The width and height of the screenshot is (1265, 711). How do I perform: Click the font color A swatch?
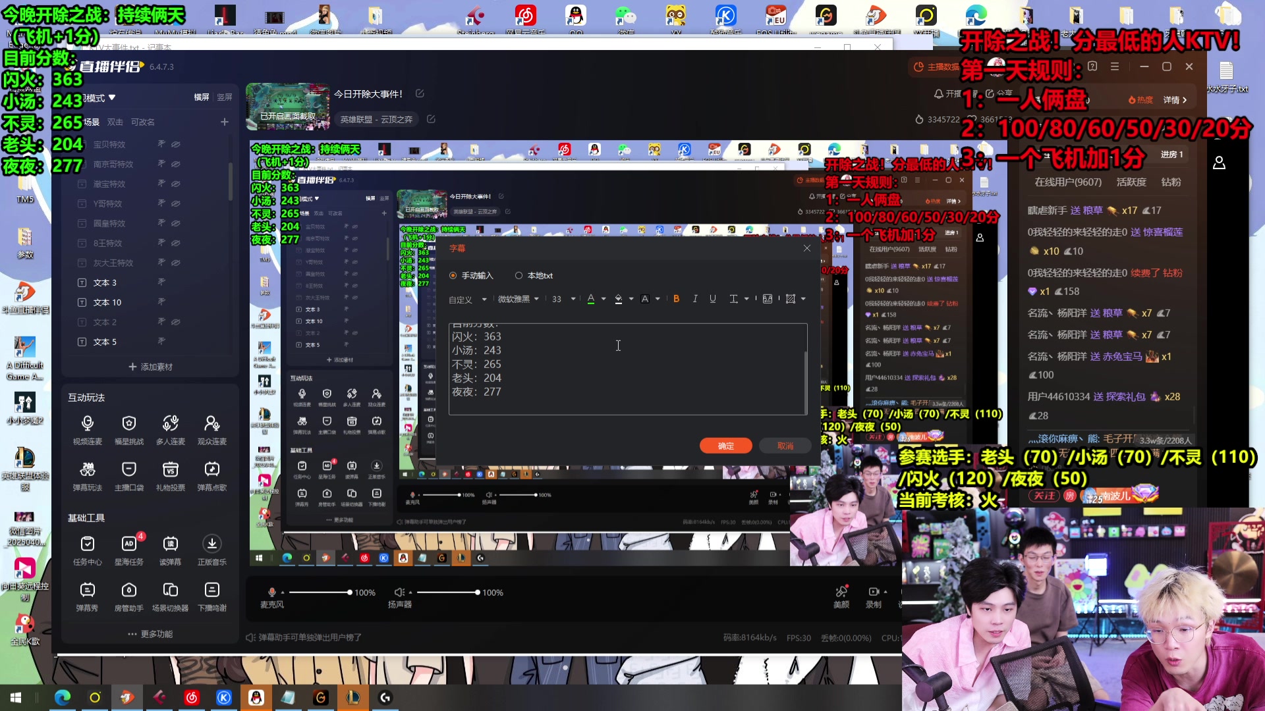click(591, 299)
